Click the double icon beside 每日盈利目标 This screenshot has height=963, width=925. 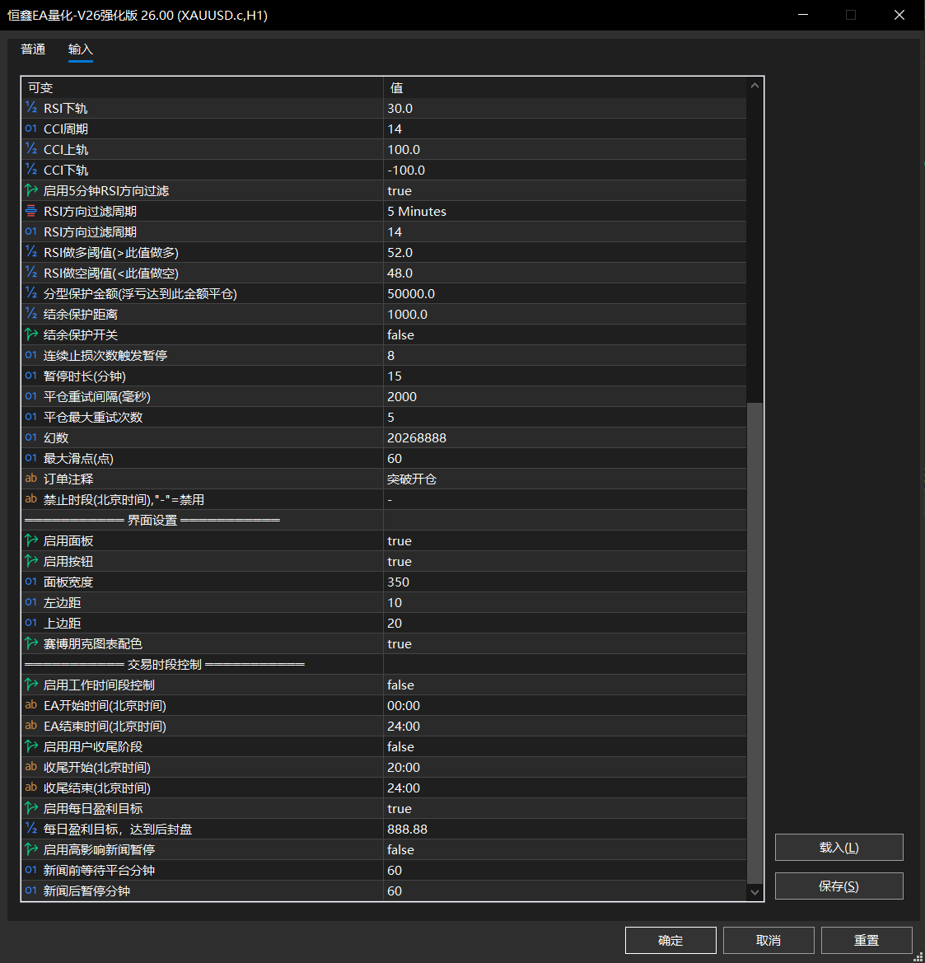point(31,829)
